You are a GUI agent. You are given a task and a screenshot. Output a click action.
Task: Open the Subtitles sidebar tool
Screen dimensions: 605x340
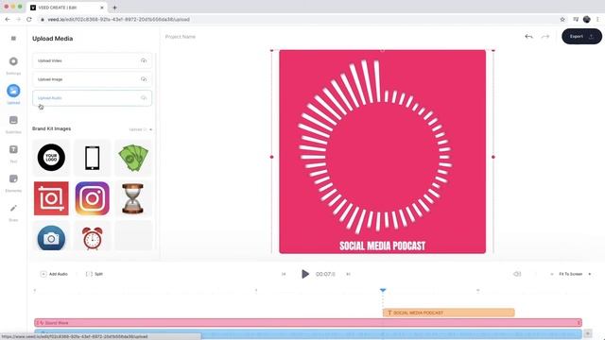coord(13,124)
